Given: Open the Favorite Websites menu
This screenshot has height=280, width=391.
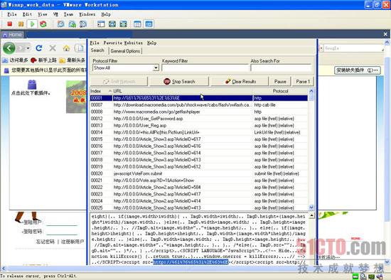Looking at the screenshot, I should pyautogui.click(x=123, y=43).
